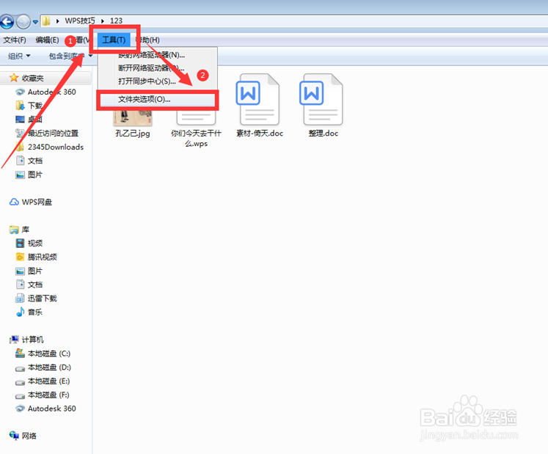Open the 编辑(E) menu
The image size is (548, 454).
(x=47, y=40)
